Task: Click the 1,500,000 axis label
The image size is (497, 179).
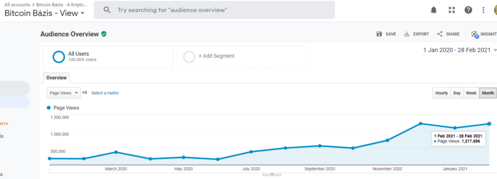Action: (x=60, y=117)
